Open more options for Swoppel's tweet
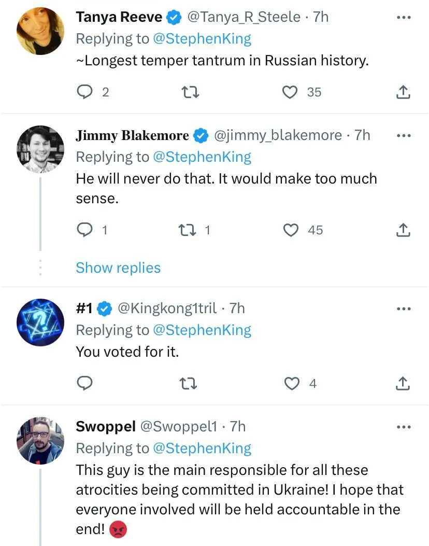Screen dimensions: 429x546 click(x=403, y=427)
